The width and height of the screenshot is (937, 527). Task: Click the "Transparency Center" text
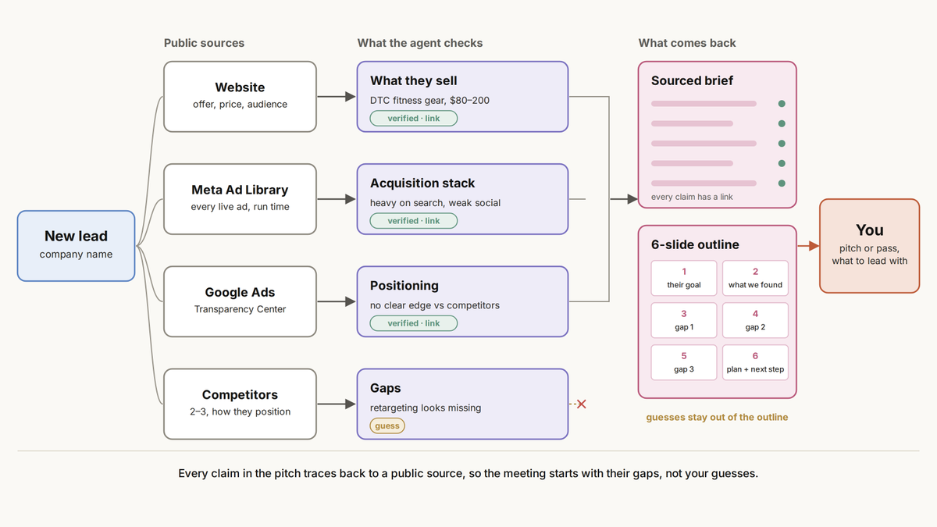(240, 309)
